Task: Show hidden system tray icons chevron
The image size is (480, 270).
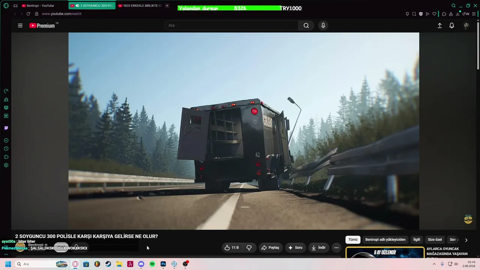Action: pos(434,264)
